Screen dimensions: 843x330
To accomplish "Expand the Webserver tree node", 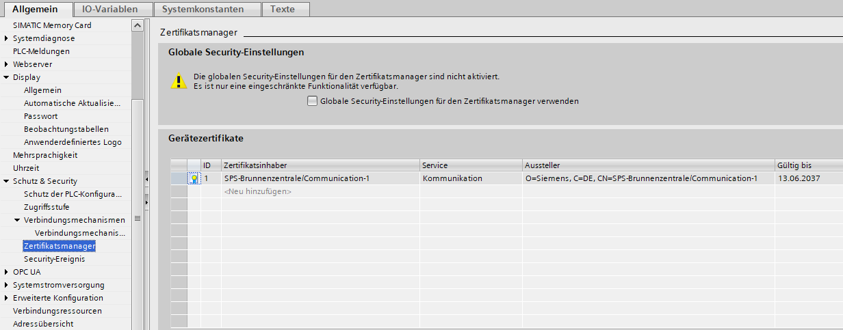I will click(x=6, y=64).
